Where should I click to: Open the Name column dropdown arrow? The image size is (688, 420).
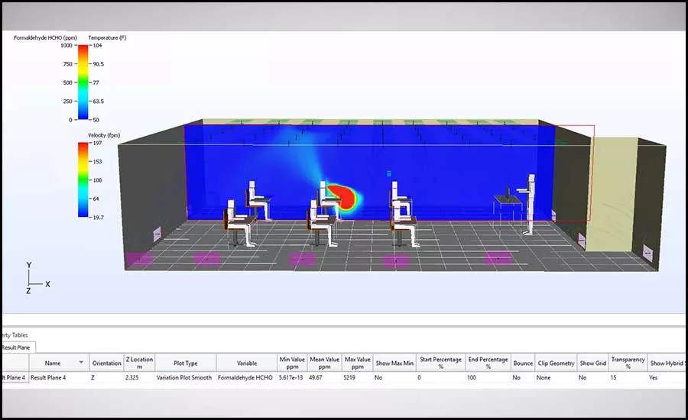tap(81, 363)
